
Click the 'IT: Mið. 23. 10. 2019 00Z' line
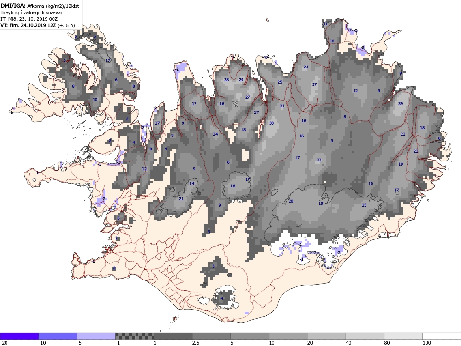coord(29,19)
